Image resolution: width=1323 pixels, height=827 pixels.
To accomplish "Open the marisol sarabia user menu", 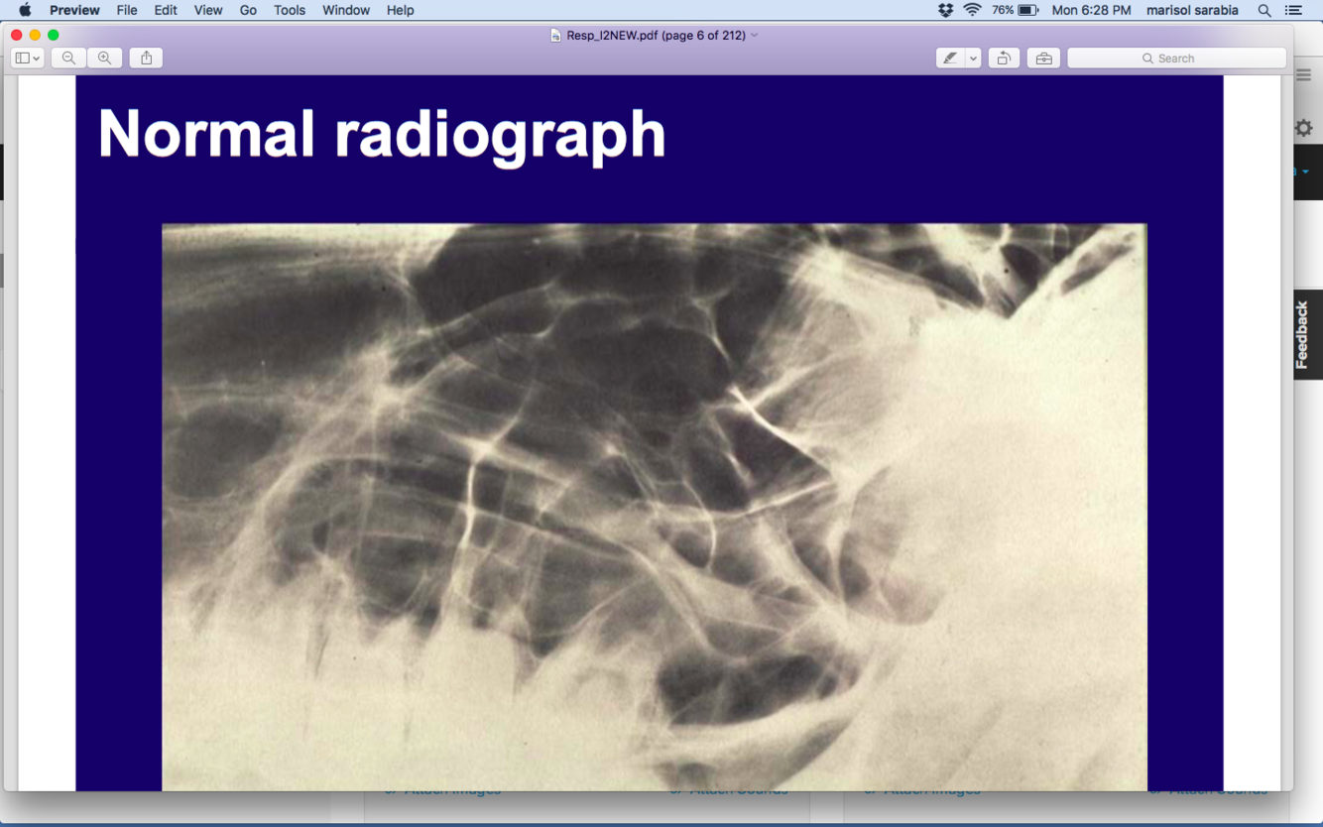I will (x=1192, y=10).
